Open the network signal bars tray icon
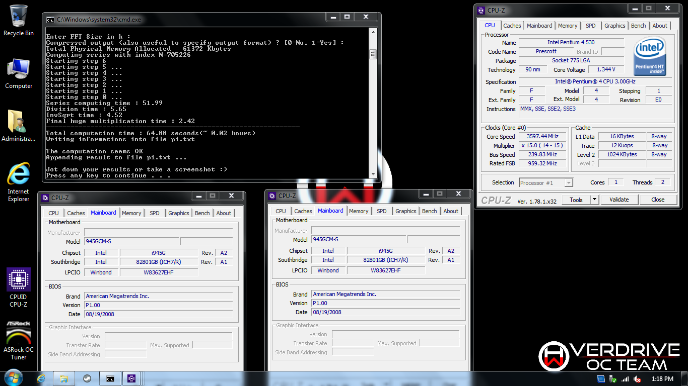The image size is (688, 386). click(625, 379)
